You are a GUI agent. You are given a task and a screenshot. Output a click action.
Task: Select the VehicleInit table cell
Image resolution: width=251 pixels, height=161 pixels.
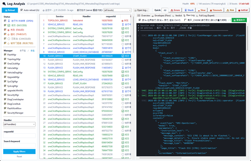coord(78,21)
